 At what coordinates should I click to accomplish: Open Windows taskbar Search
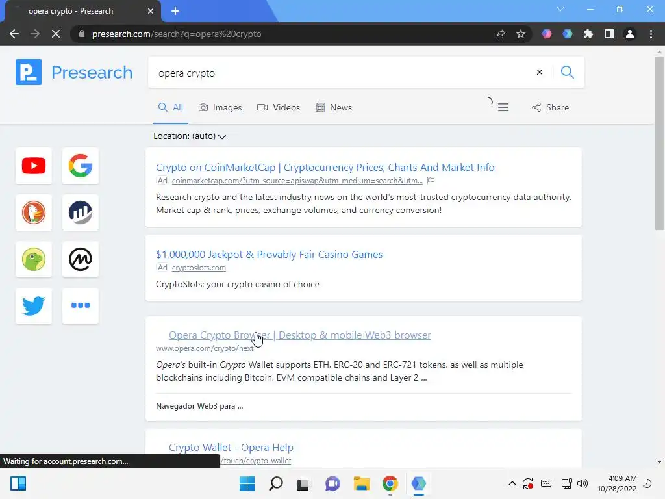click(x=275, y=483)
